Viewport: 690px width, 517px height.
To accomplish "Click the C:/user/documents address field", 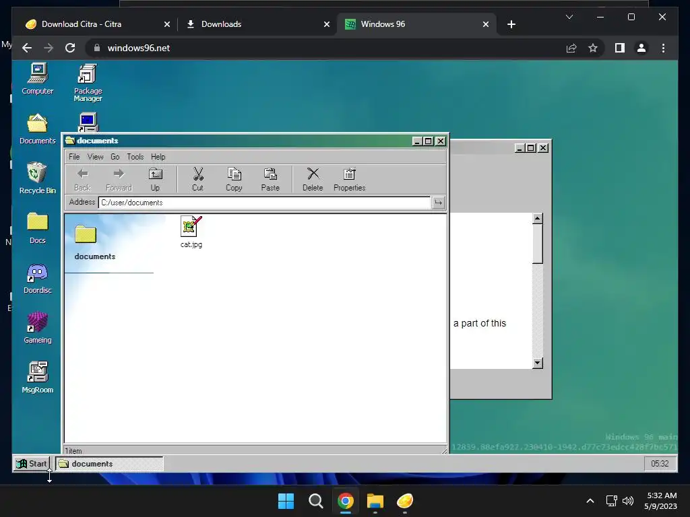I will pos(264,203).
